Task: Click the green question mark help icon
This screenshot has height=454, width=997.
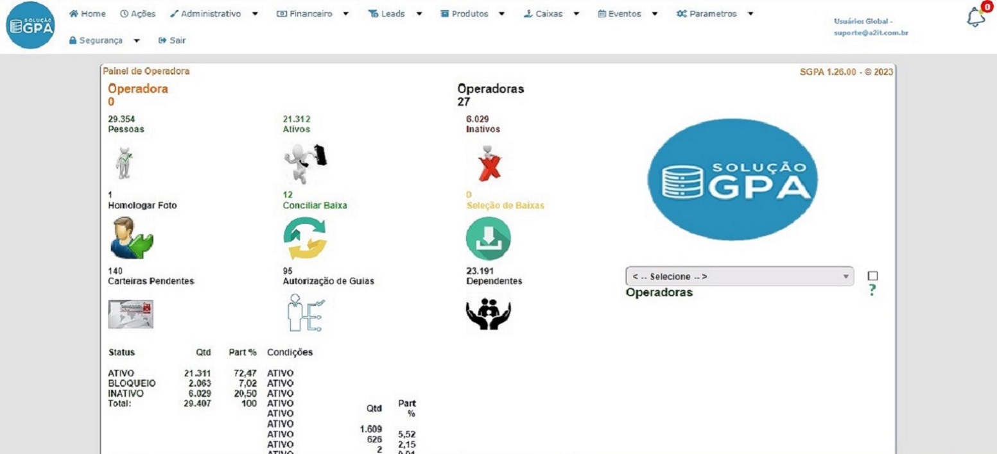Action: (x=872, y=290)
